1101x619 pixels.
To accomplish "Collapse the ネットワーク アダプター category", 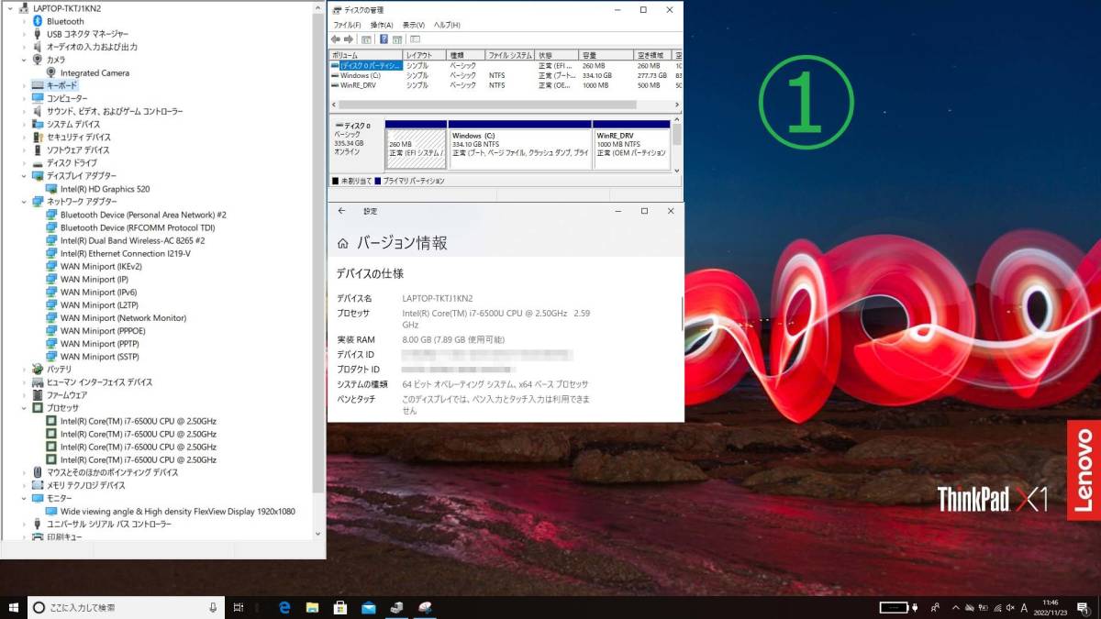I will pos(24,202).
